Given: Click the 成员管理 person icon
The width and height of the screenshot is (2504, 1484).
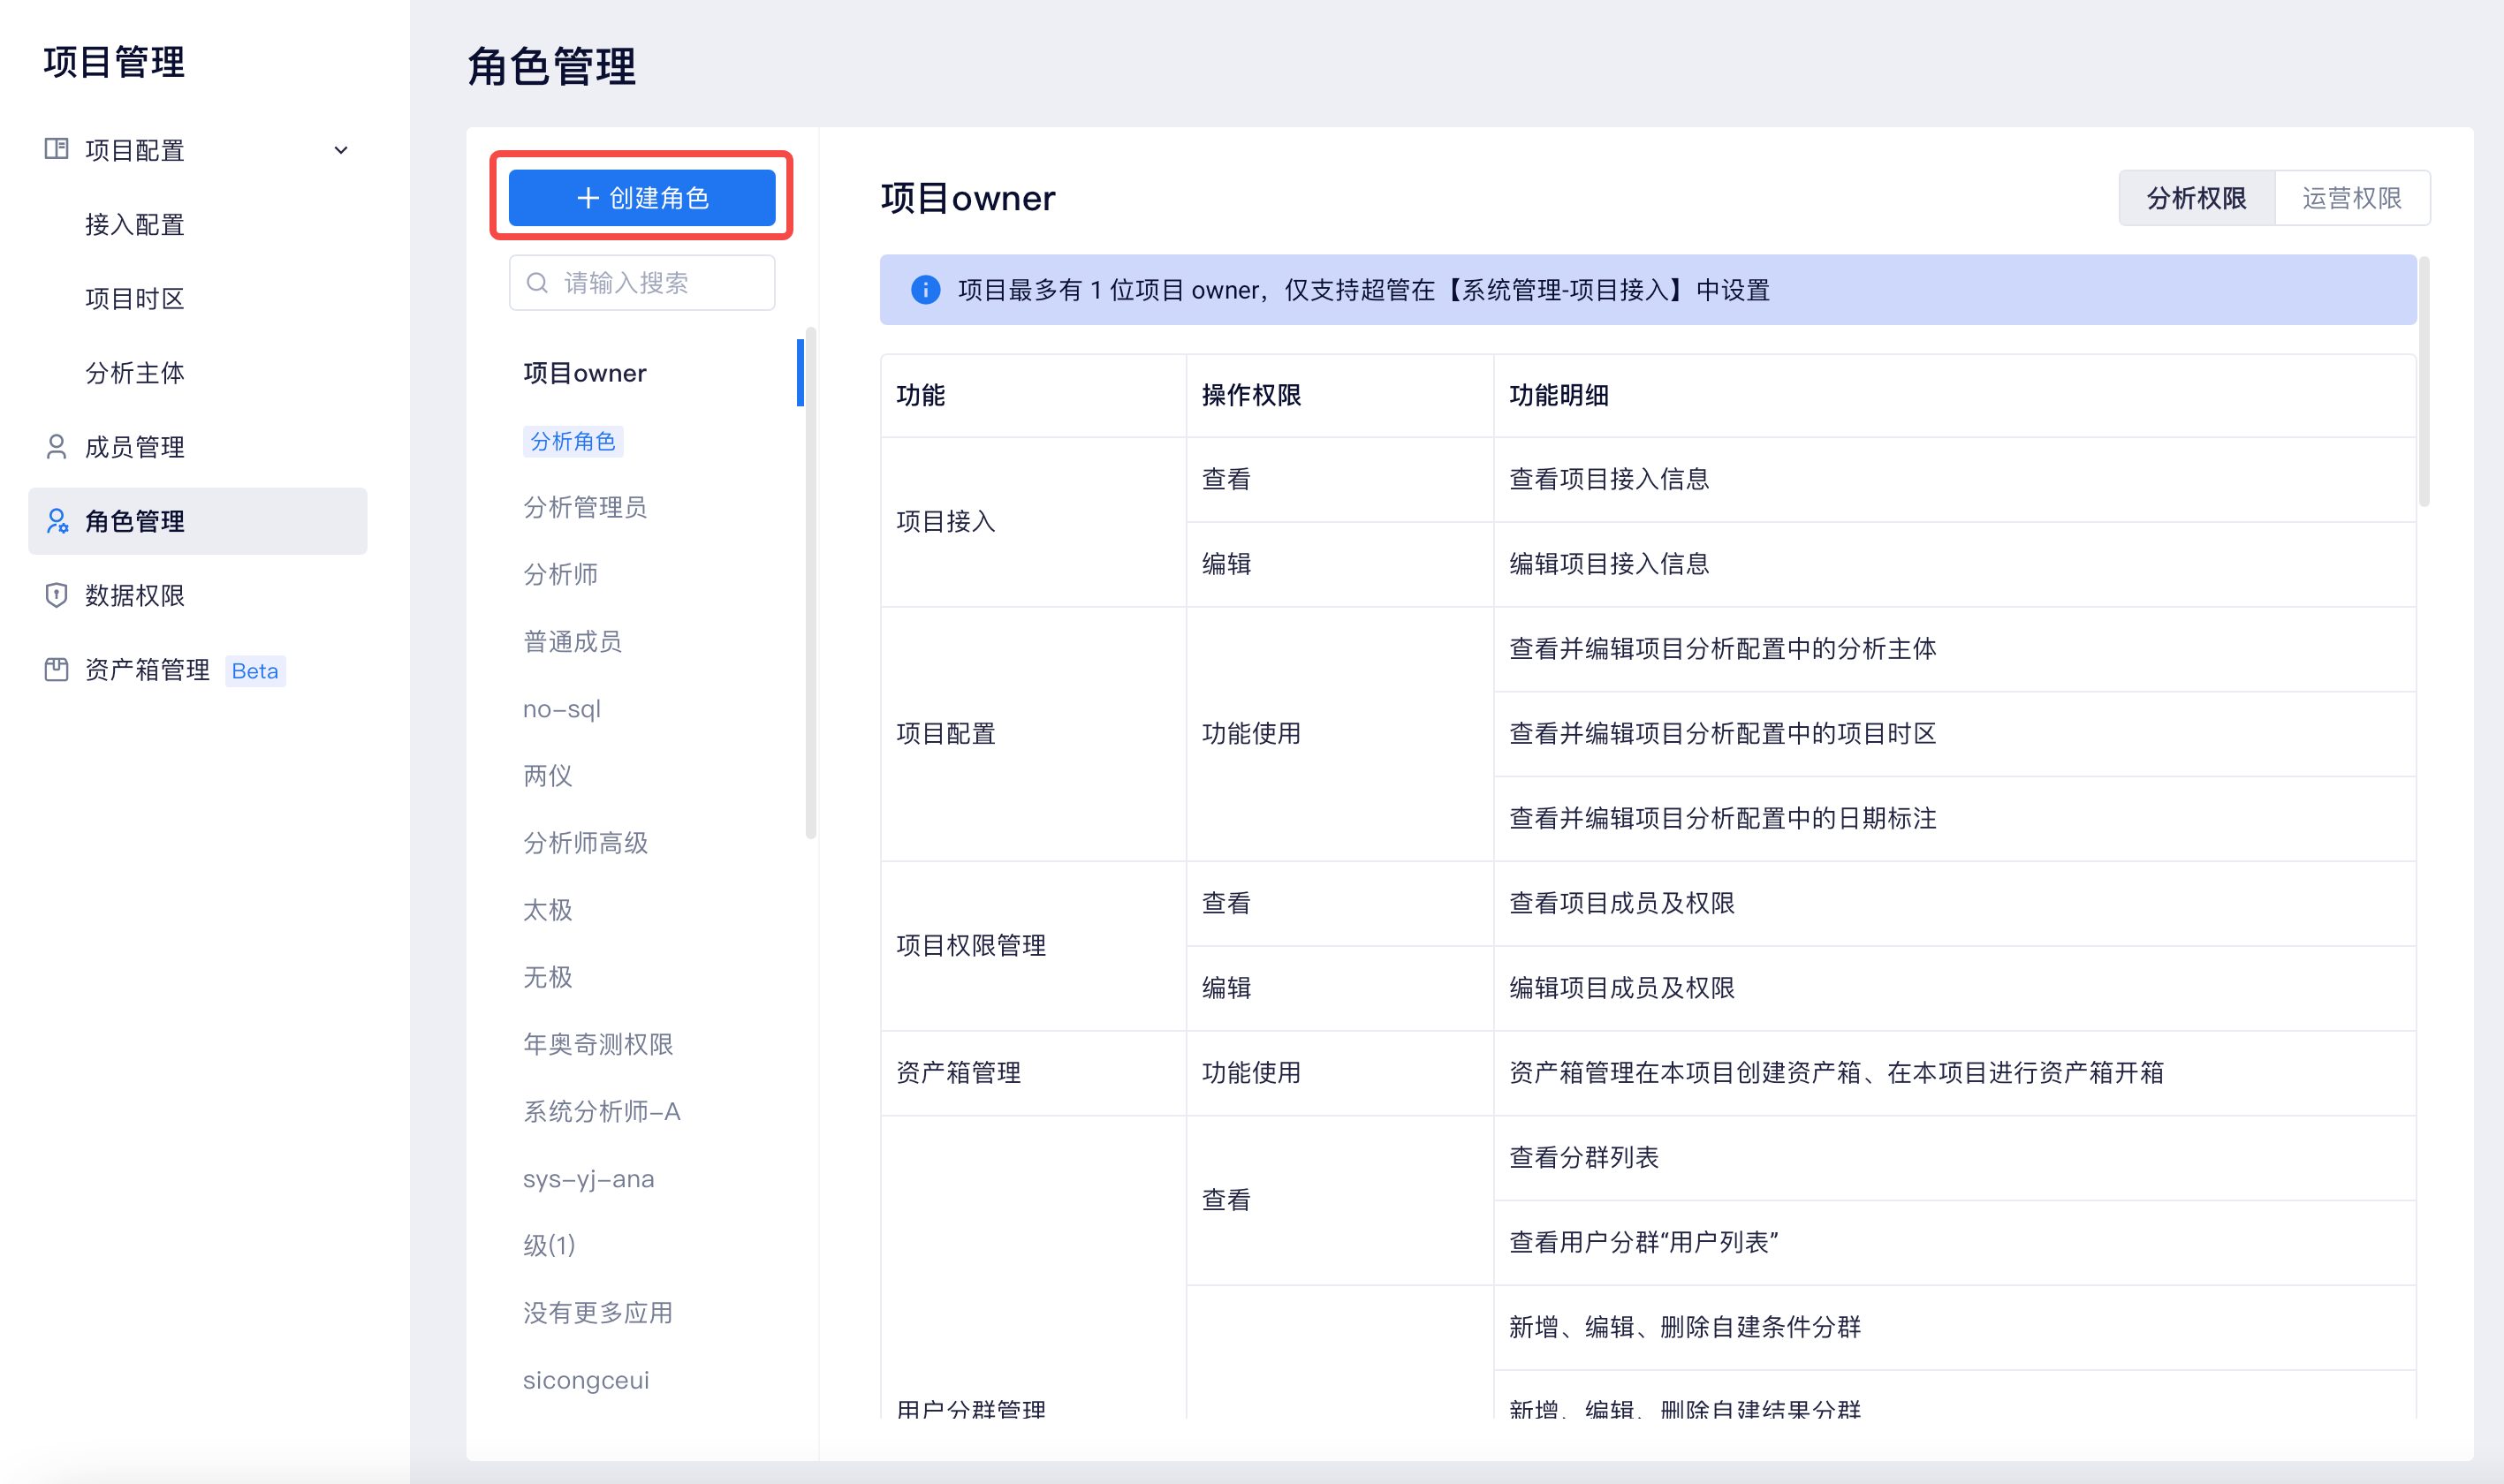Looking at the screenshot, I should click(56, 446).
